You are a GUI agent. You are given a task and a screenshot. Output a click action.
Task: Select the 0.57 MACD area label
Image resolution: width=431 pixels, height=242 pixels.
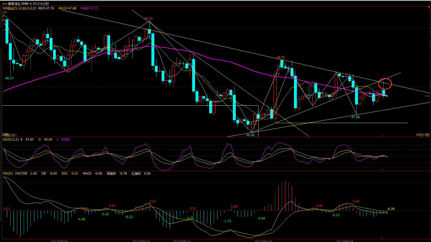(x=152, y=201)
